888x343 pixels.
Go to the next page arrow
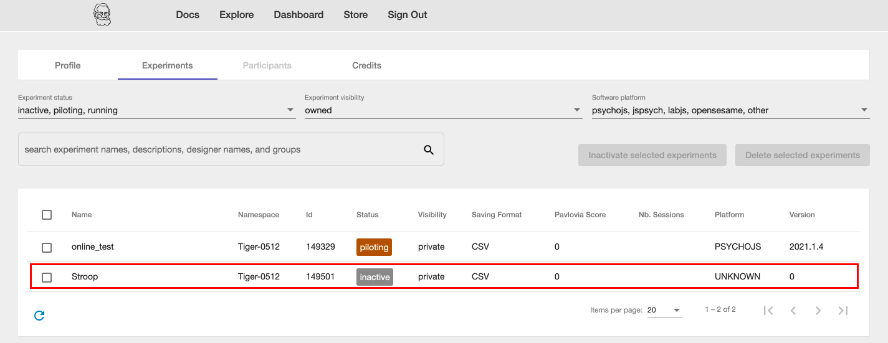pyautogui.click(x=818, y=311)
